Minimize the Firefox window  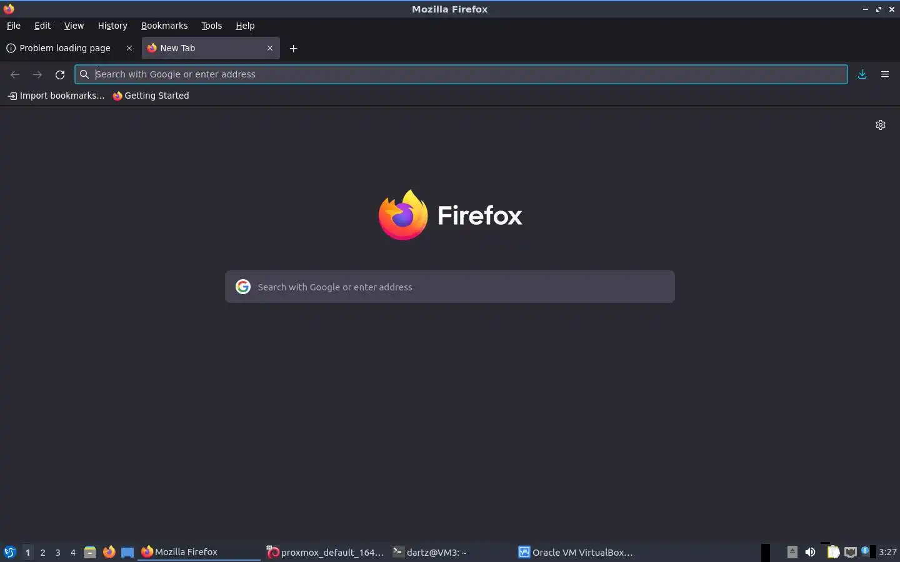pos(866,9)
